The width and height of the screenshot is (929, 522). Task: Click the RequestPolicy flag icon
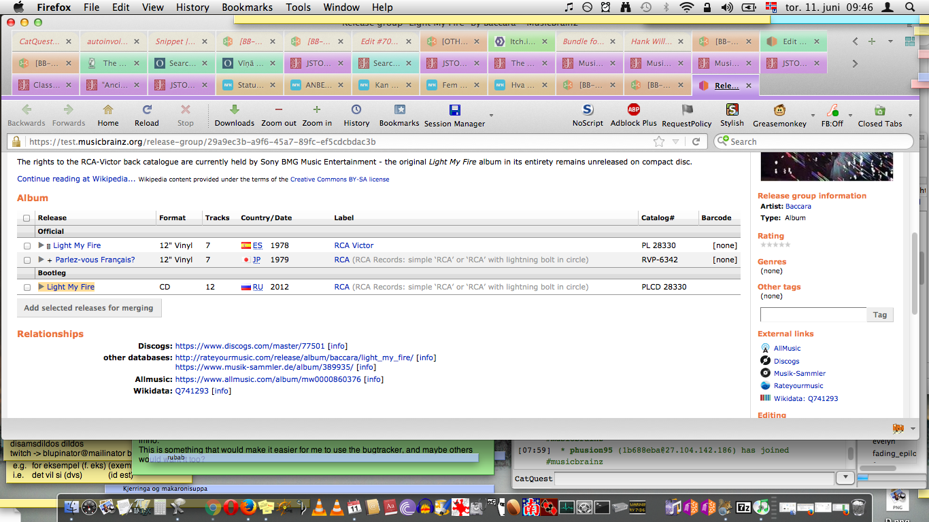click(x=687, y=109)
